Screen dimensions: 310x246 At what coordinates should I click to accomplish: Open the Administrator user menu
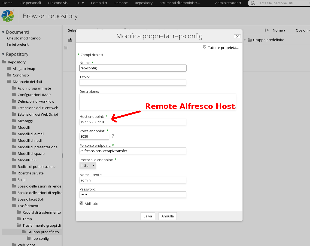[x=228, y=3]
